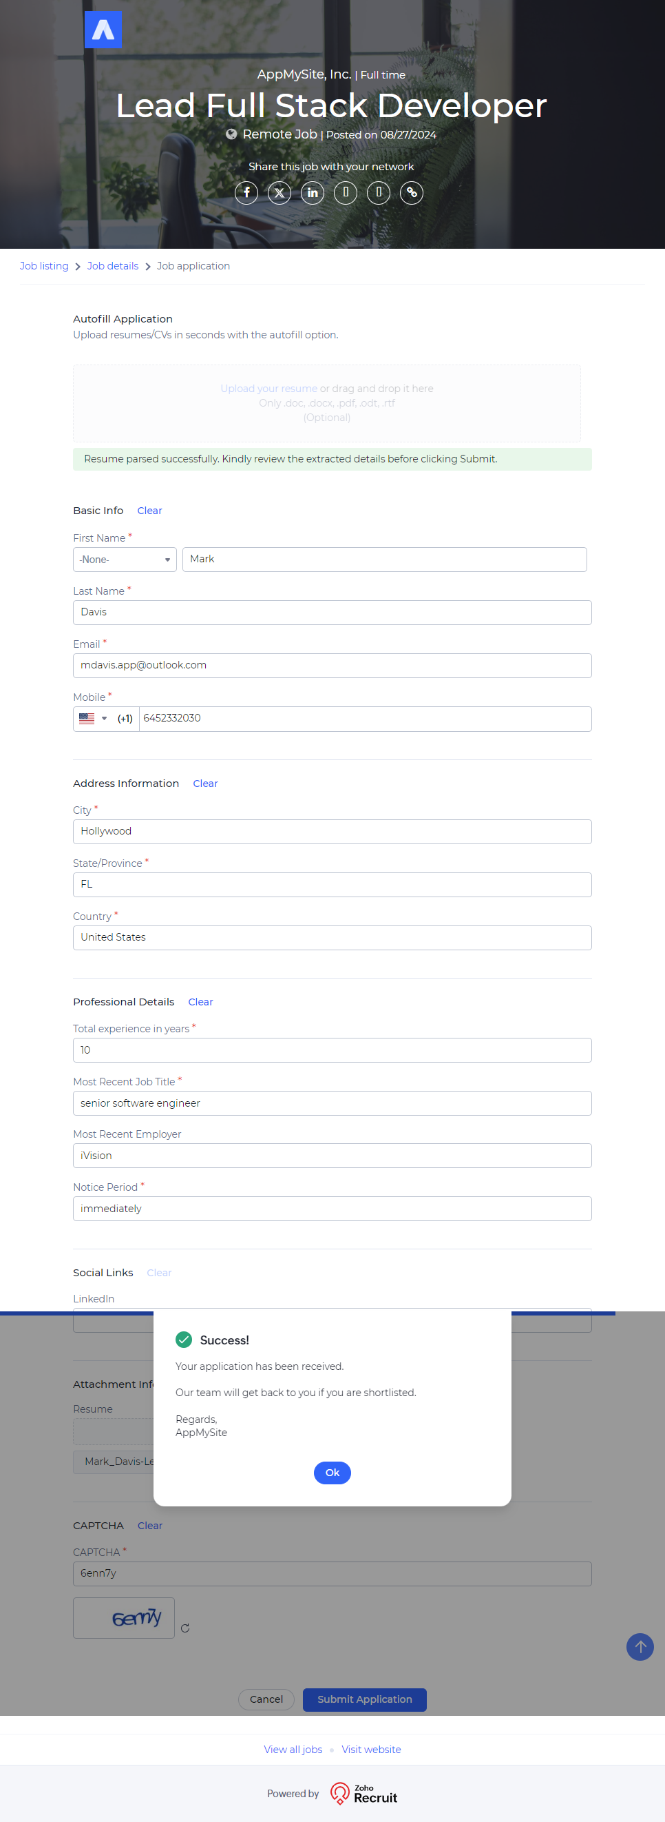The image size is (665, 1822).
Task: Share the job on LinkedIn
Action: 313,192
